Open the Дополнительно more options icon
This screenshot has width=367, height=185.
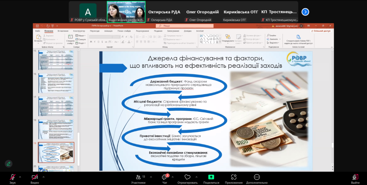[257, 177]
